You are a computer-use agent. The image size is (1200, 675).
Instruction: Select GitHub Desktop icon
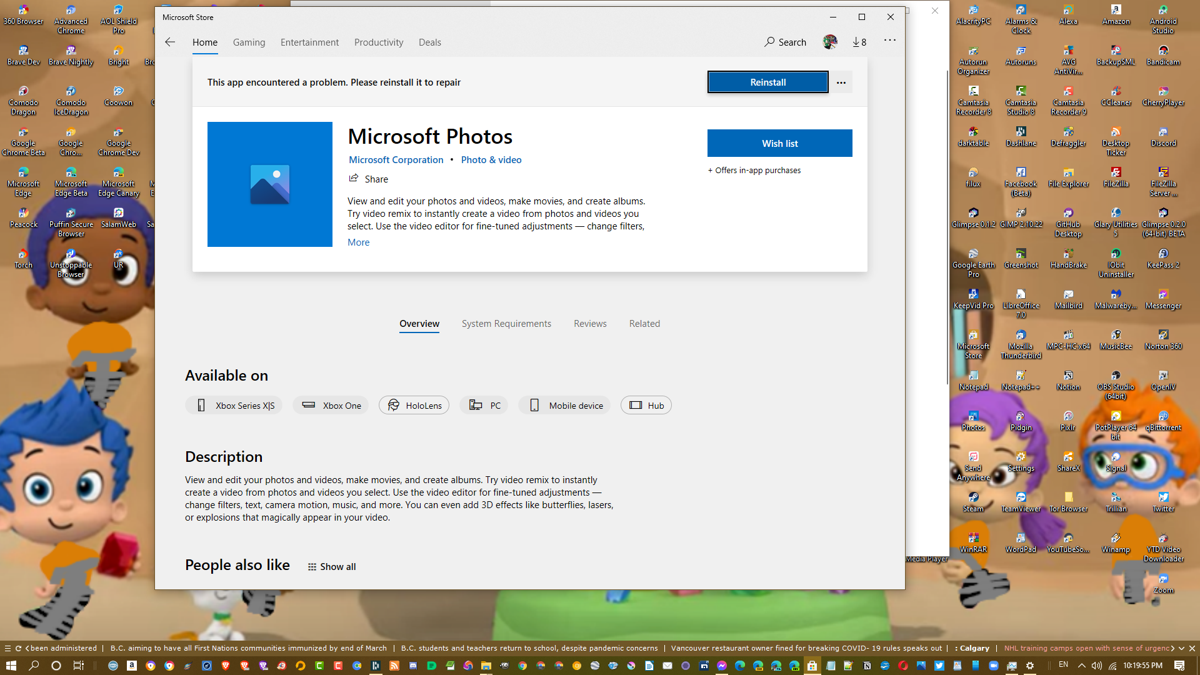1068,223
